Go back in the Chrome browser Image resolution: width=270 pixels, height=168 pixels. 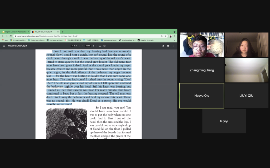click(x=3, y=36)
